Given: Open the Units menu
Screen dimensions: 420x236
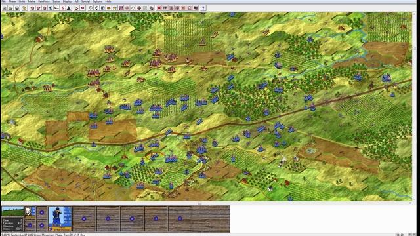Looking at the screenshot, I should 22,1.
